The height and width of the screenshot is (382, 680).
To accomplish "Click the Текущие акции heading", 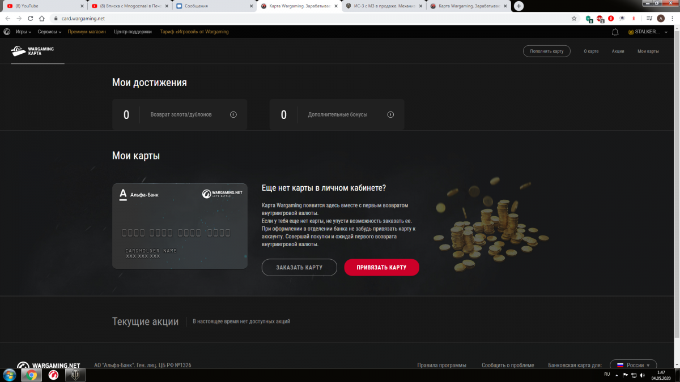I will pyautogui.click(x=145, y=321).
